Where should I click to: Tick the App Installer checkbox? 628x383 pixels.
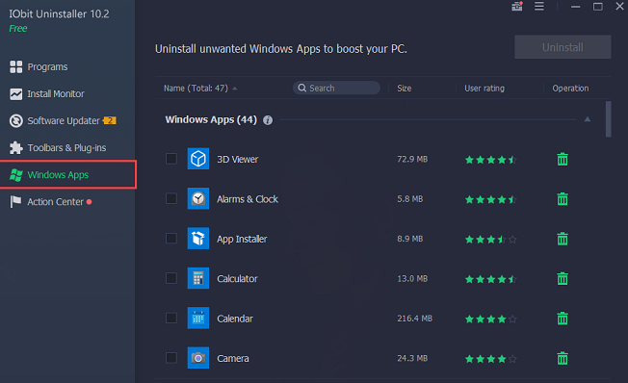pos(171,239)
